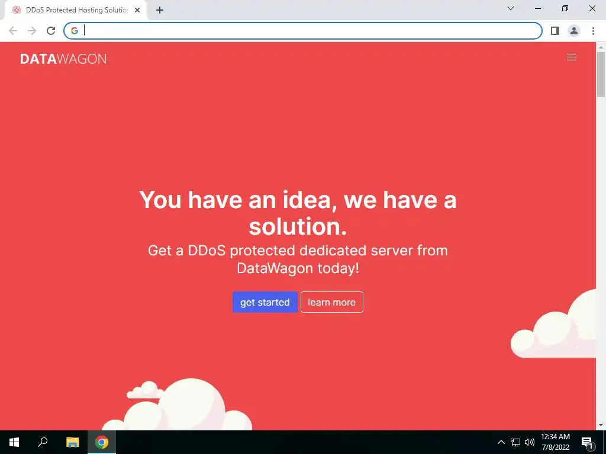The height and width of the screenshot is (454, 606).
Task: Click the learn more button
Action: pyautogui.click(x=331, y=302)
